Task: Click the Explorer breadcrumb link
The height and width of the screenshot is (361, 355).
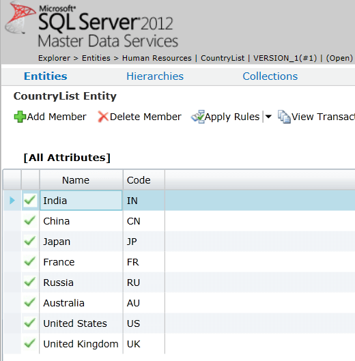Action: (54, 58)
